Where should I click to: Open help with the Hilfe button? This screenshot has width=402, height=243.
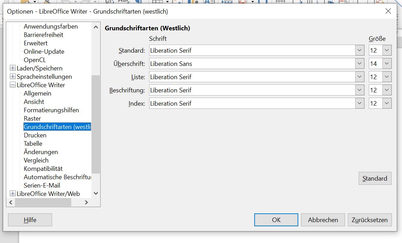(30, 220)
